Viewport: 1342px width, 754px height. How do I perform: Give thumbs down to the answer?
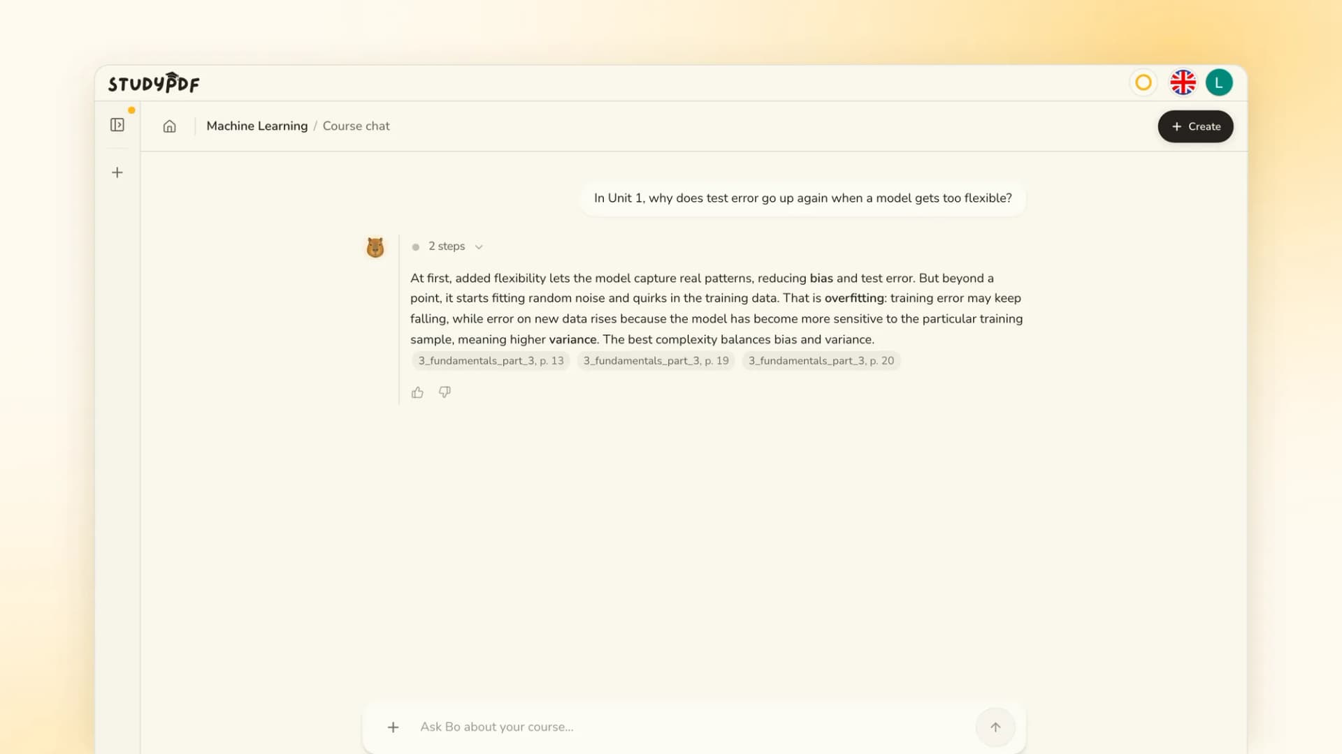coord(445,392)
